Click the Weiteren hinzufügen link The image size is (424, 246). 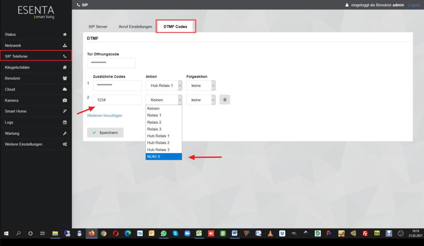[105, 116]
